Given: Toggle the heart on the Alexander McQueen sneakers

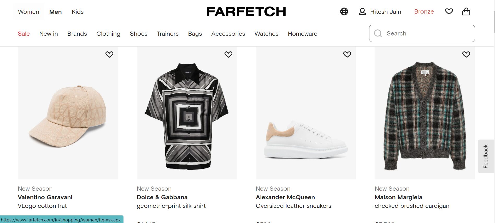Looking at the screenshot, I should pyautogui.click(x=347, y=54).
